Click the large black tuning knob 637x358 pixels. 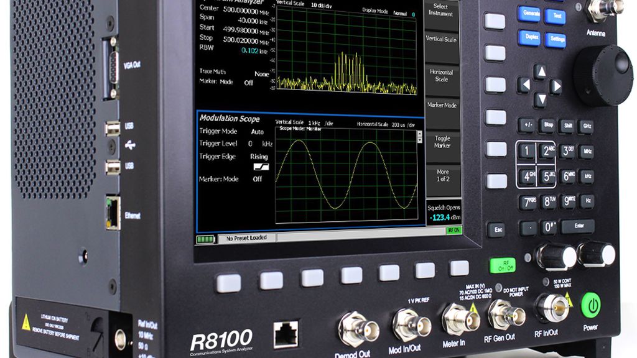click(603, 75)
